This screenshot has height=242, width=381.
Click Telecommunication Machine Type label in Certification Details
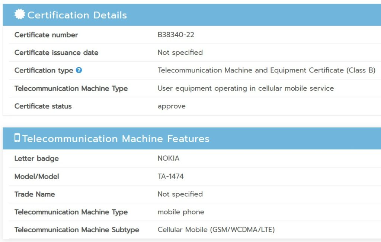71,88
